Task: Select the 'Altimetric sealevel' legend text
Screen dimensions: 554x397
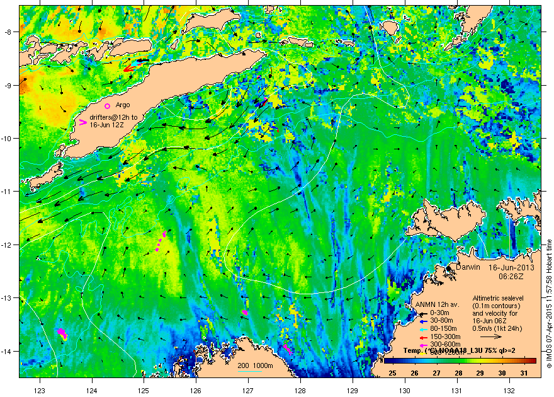Action: click(498, 298)
